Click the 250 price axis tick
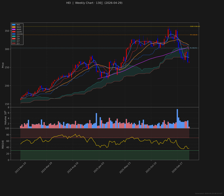This screenshot has height=196, width=224. (7, 67)
